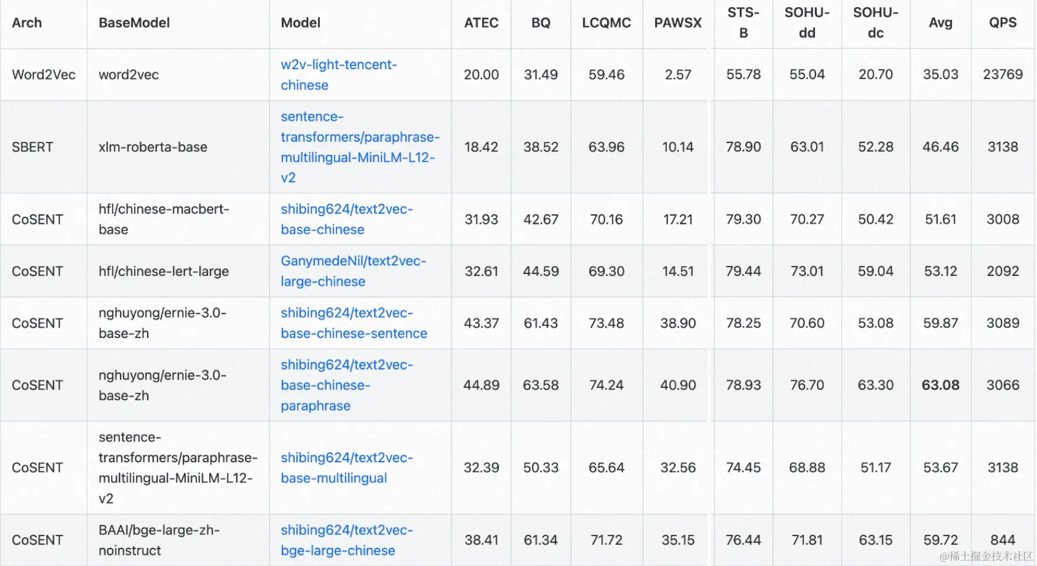The image size is (1037, 566).
Task: Click the PAWSX column header
Action: point(678,23)
